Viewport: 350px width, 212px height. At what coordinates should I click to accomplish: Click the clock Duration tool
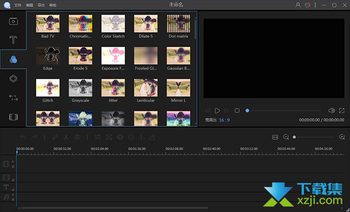[131, 137]
